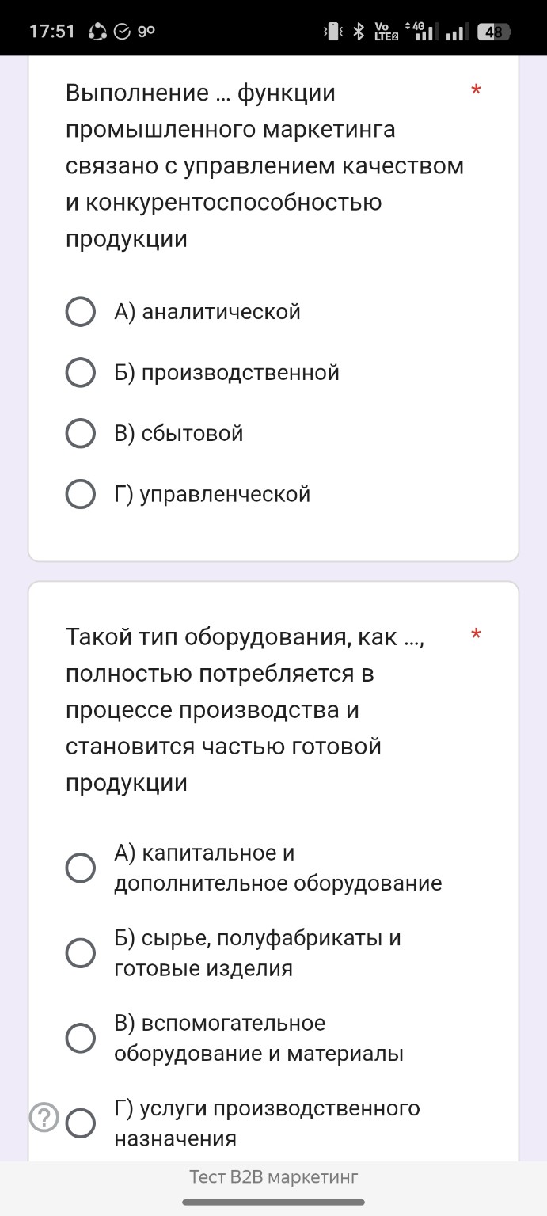Select answer "В) сбытовой"
The width and height of the screenshot is (547, 1216).
pos(80,433)
